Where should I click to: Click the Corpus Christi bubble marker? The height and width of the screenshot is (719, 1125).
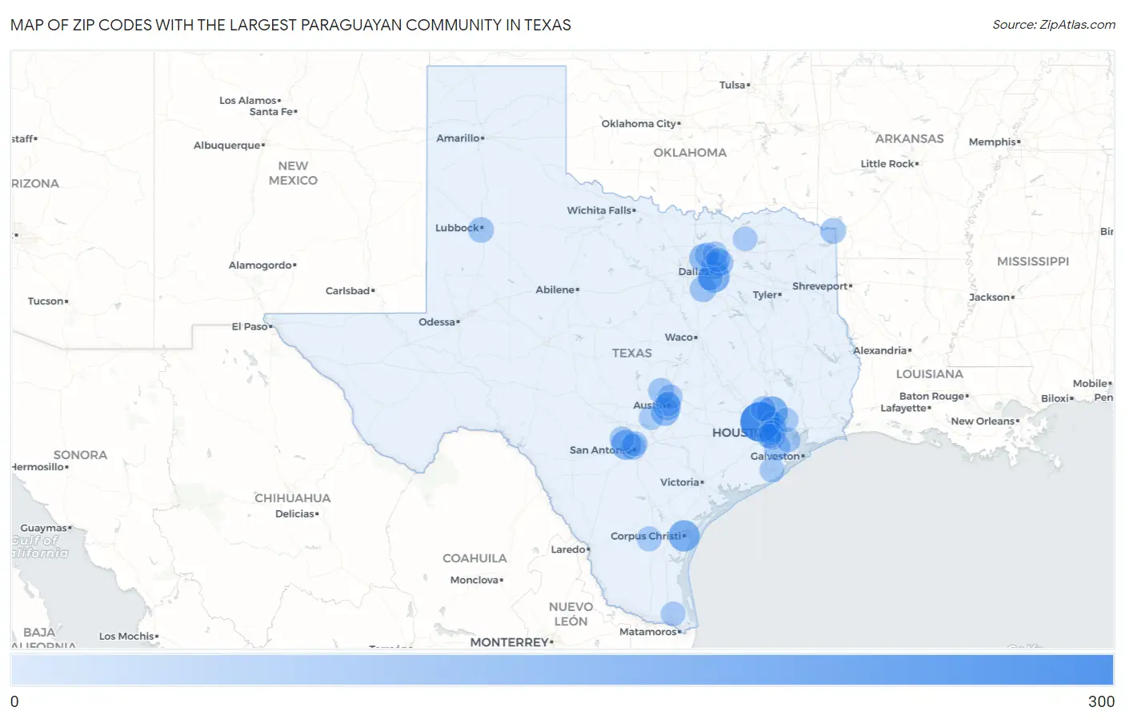(x=684, y=535)
